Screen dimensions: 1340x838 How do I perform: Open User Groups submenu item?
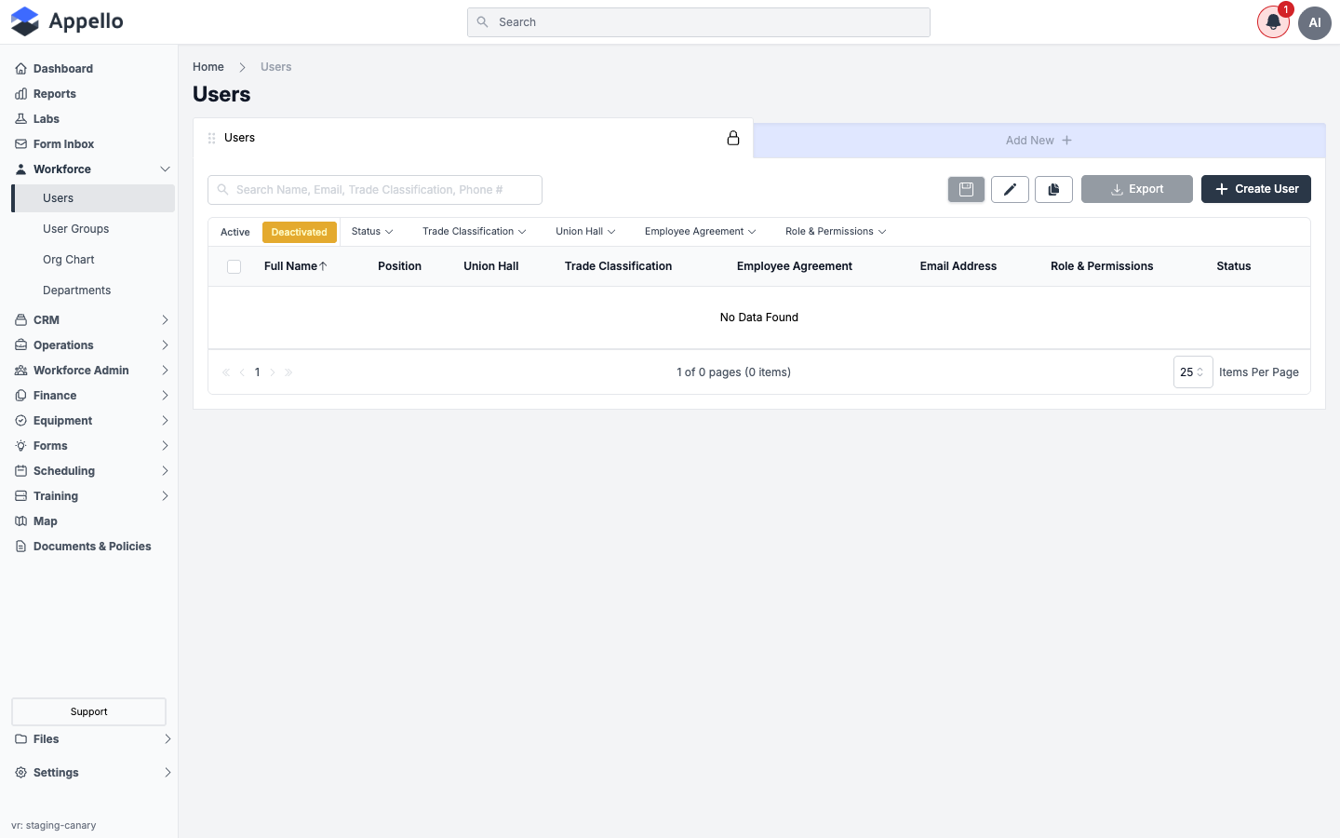pos(76,229)
